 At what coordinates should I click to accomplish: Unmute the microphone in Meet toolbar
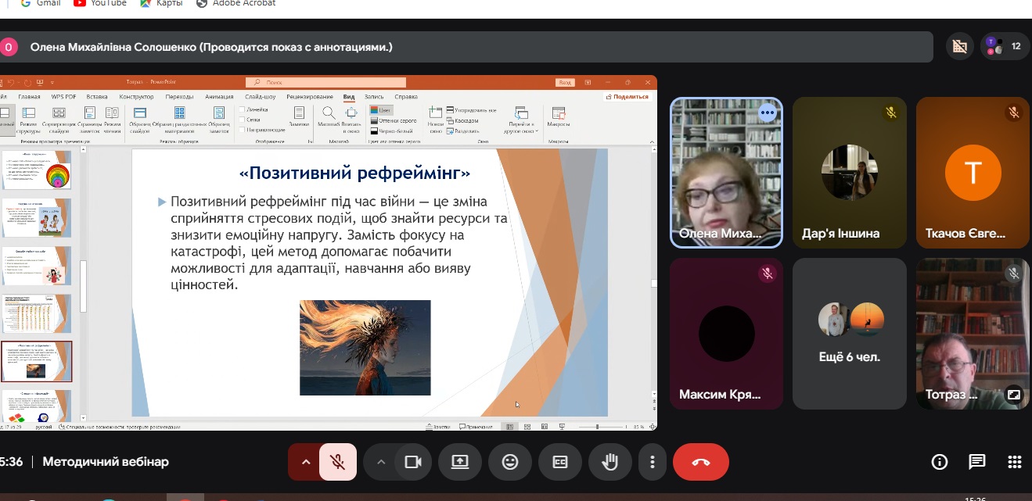coord(338,462)
